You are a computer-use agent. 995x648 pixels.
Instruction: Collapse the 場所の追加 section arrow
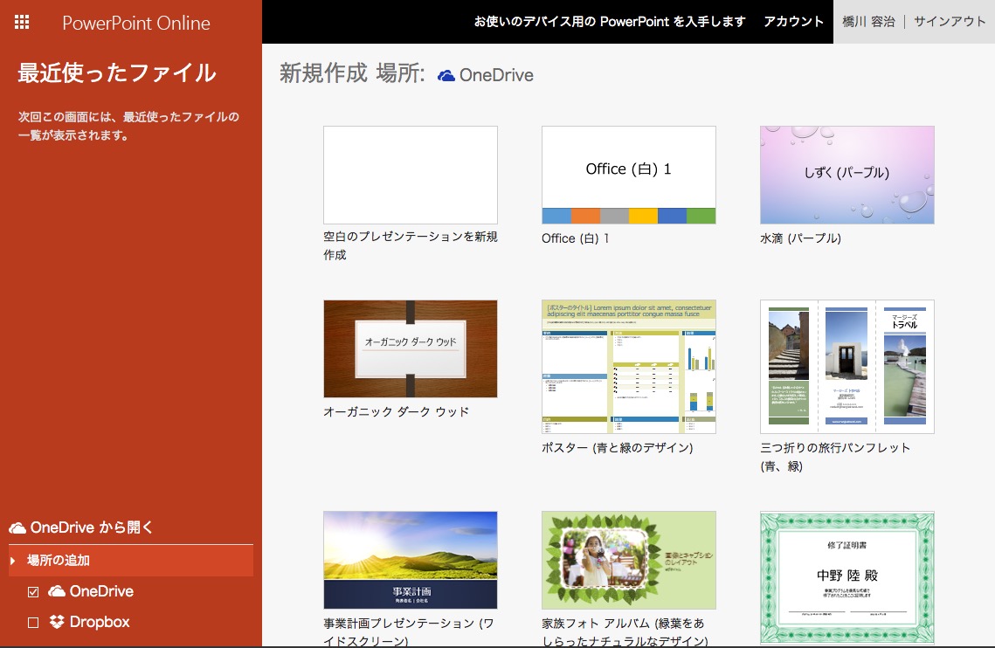click(13, 561)
